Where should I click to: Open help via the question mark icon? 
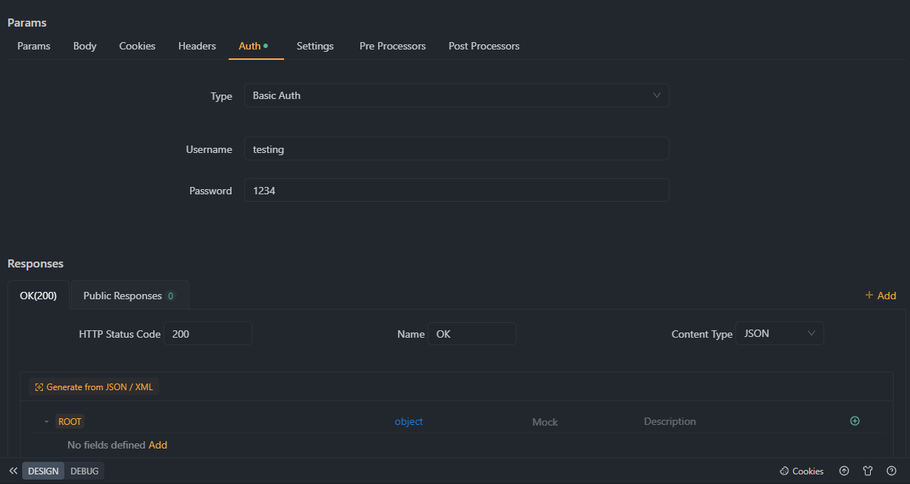(892, 471)
